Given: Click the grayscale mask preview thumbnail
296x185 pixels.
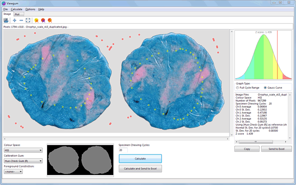Looking at the screenshot, I should [79, 160].
